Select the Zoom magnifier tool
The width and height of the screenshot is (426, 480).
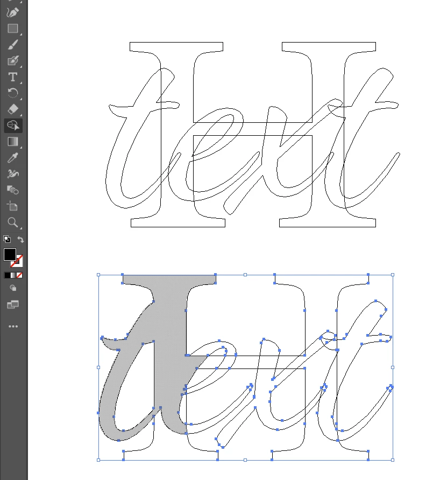12,222
